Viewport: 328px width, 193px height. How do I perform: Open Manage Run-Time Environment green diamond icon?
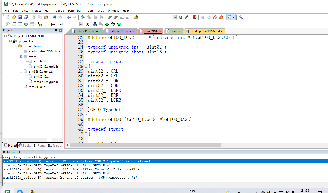coord(107,24)
